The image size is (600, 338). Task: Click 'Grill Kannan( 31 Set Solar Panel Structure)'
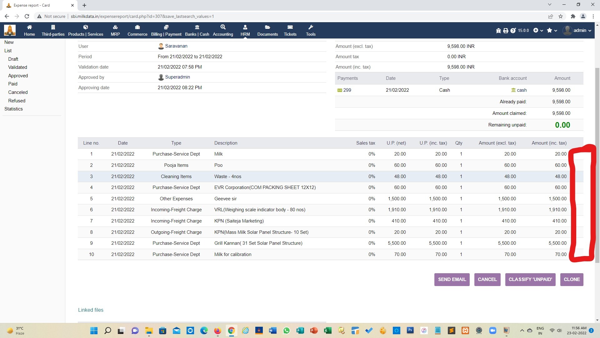[258, 243]
